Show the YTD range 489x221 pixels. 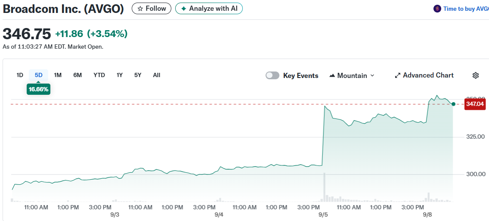99,75
